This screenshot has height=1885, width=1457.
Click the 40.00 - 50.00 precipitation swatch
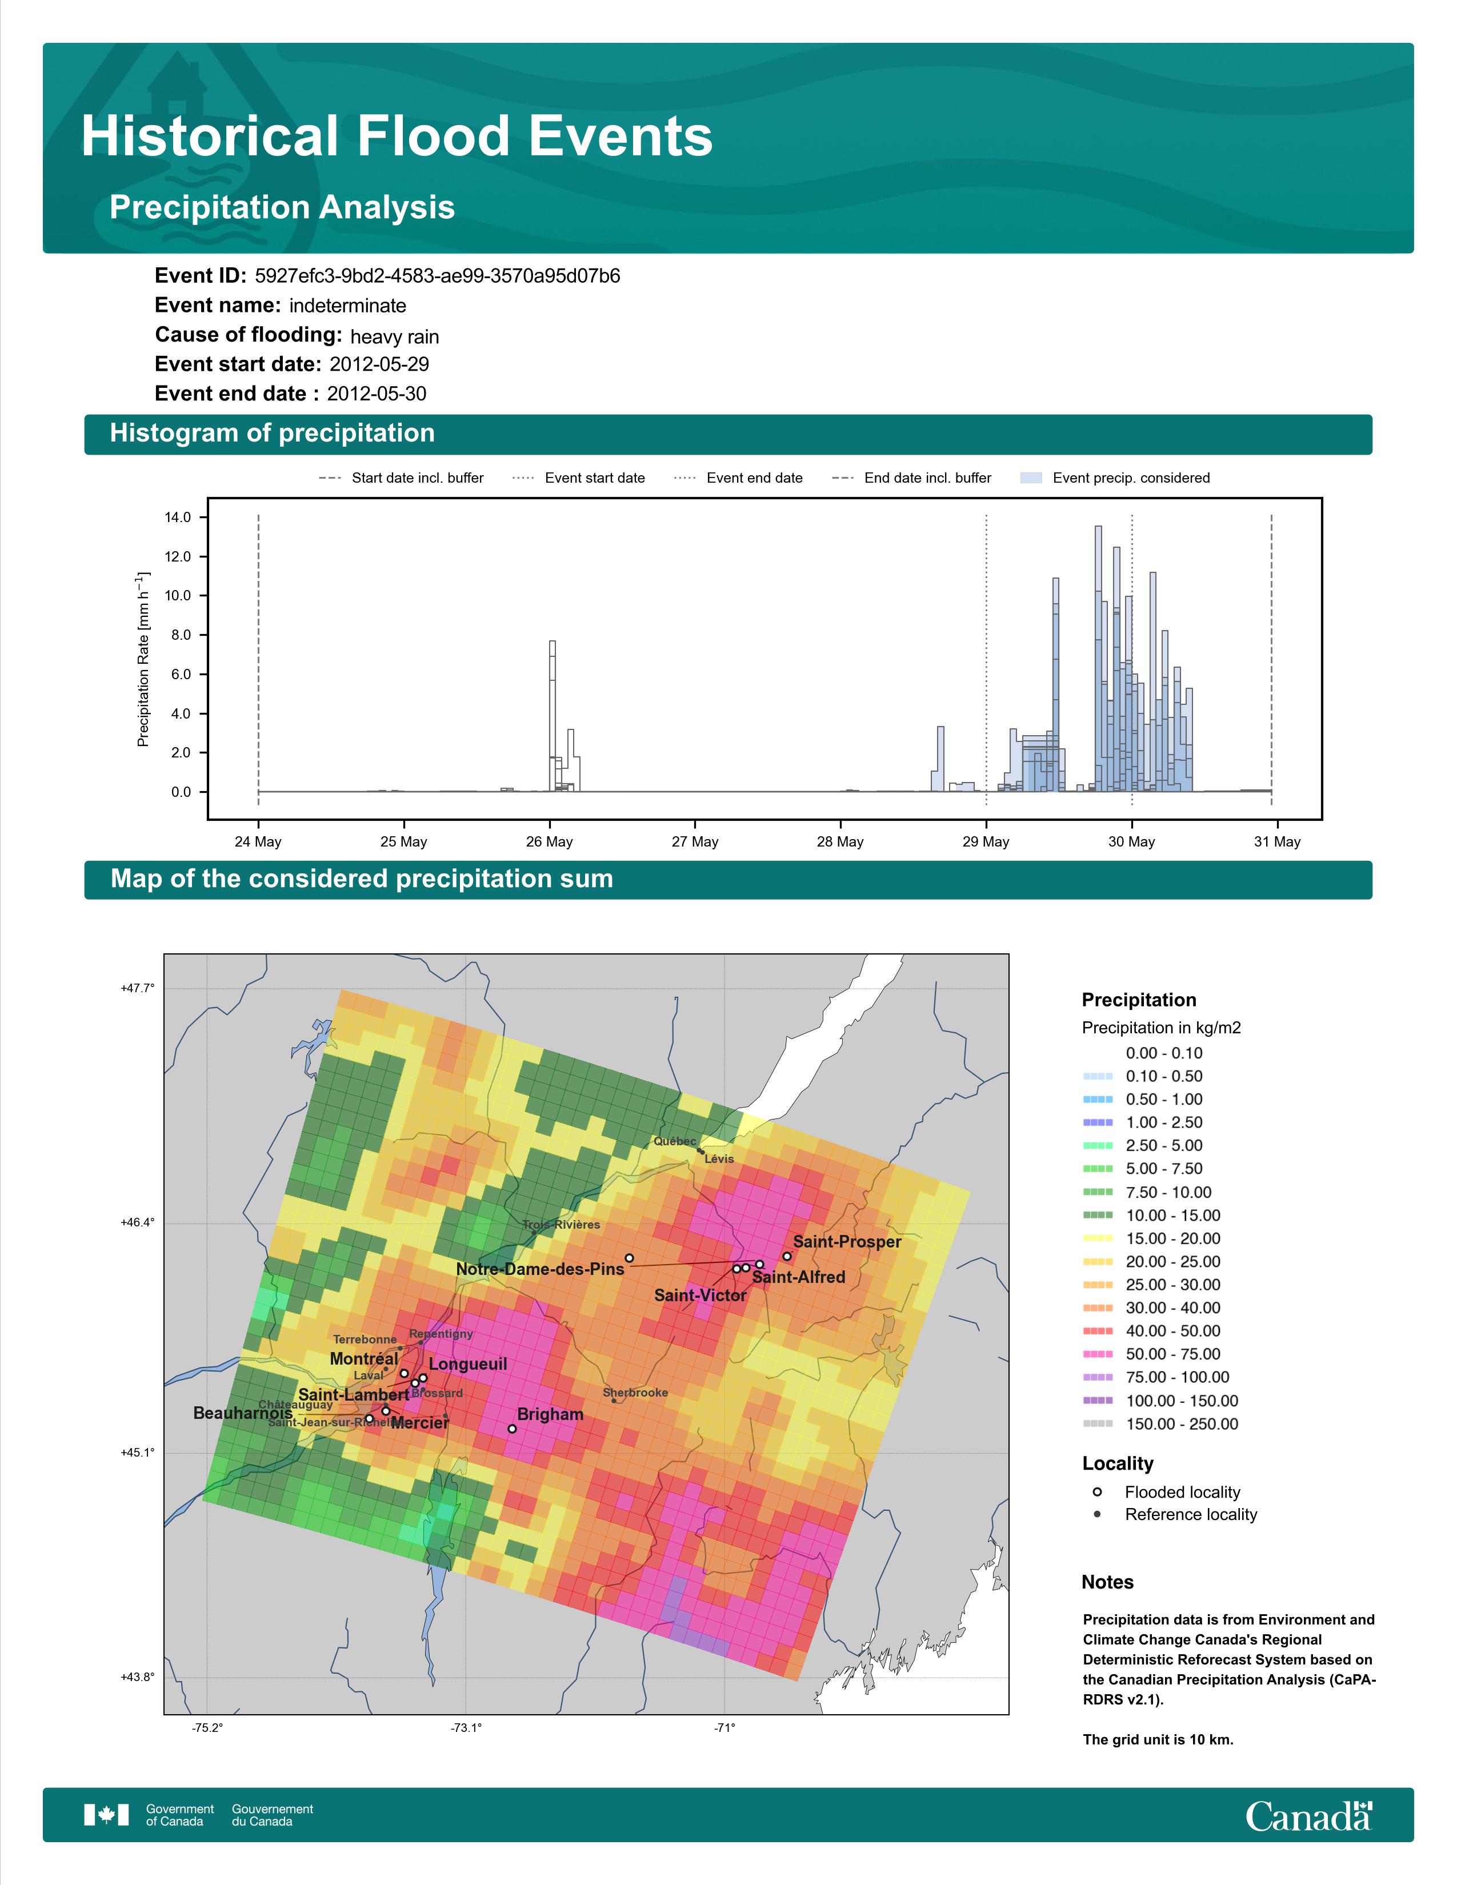[x=1097, y=1331]
